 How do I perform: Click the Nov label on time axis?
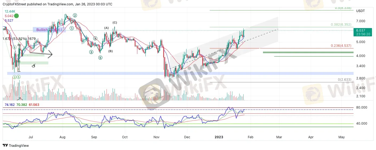(157, 137)
